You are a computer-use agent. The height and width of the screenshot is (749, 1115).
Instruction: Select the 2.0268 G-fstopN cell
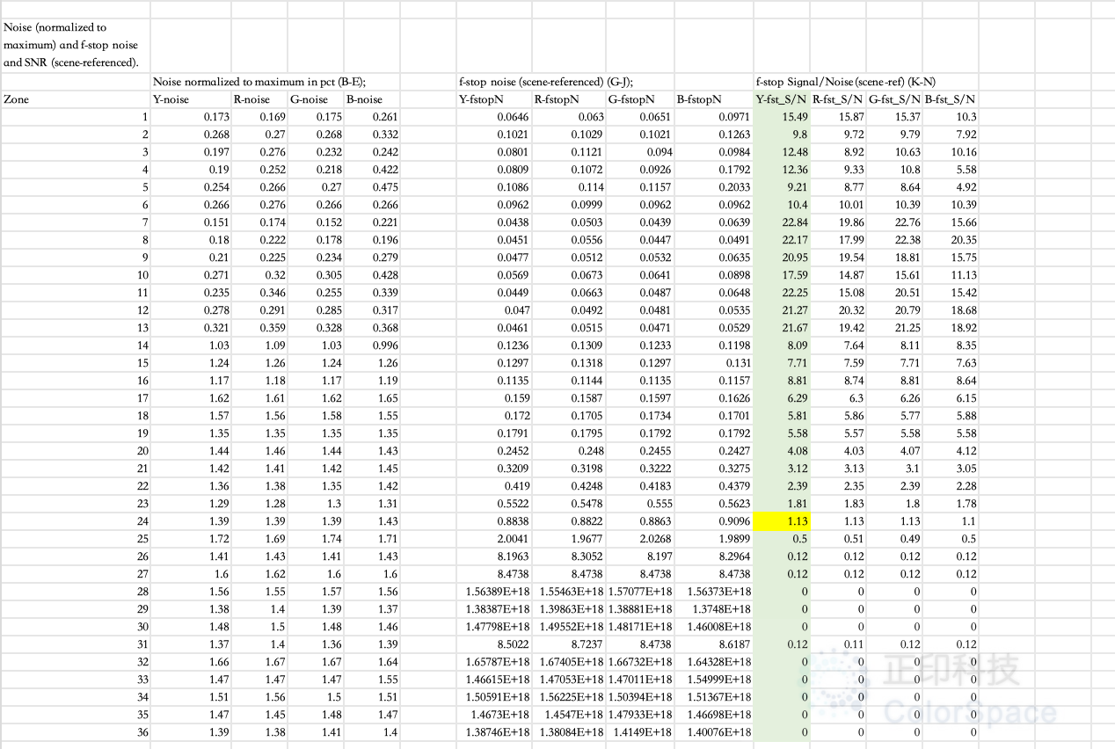click(640, 539)
